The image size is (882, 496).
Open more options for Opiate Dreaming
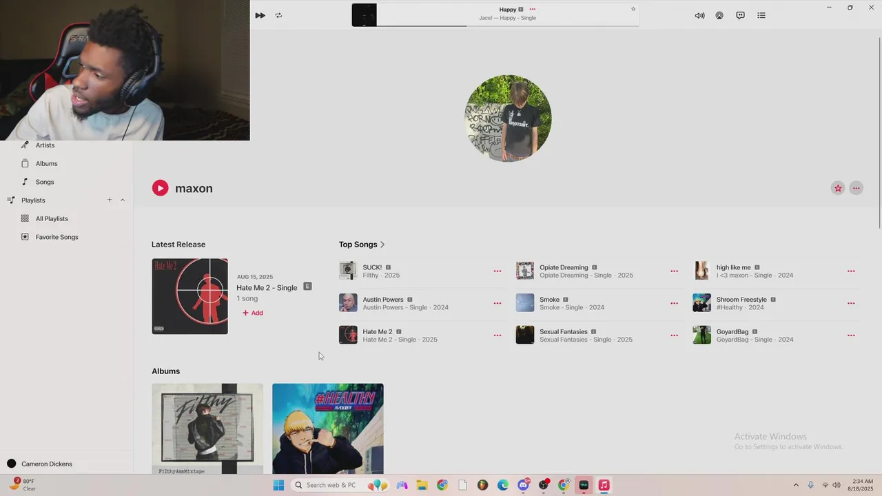[x=674, y=271]
